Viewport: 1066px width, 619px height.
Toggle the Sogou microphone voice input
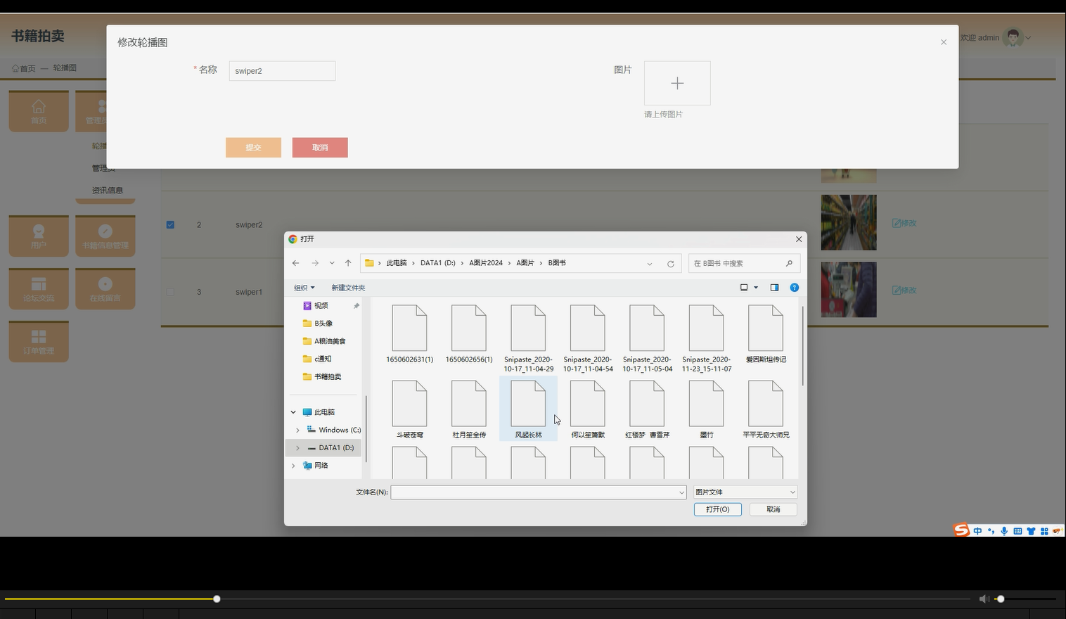coord(1004,531)
